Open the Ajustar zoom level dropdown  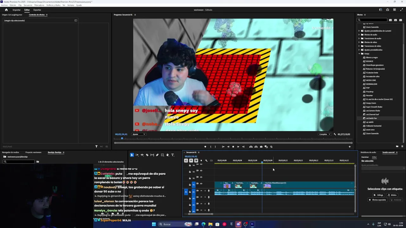click(x=139, y=134)
